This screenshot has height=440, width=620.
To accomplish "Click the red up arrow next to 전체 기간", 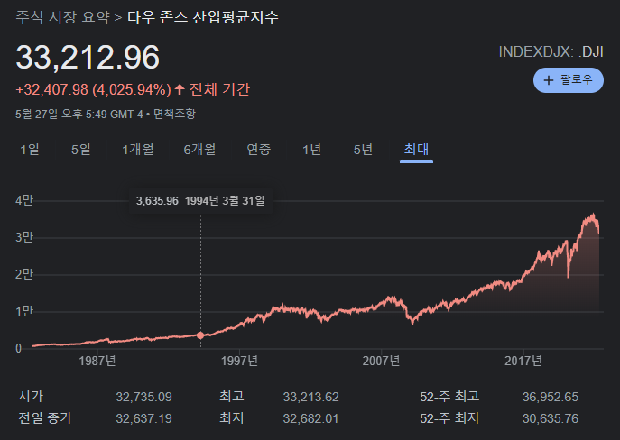I will [x=180, y=89].
